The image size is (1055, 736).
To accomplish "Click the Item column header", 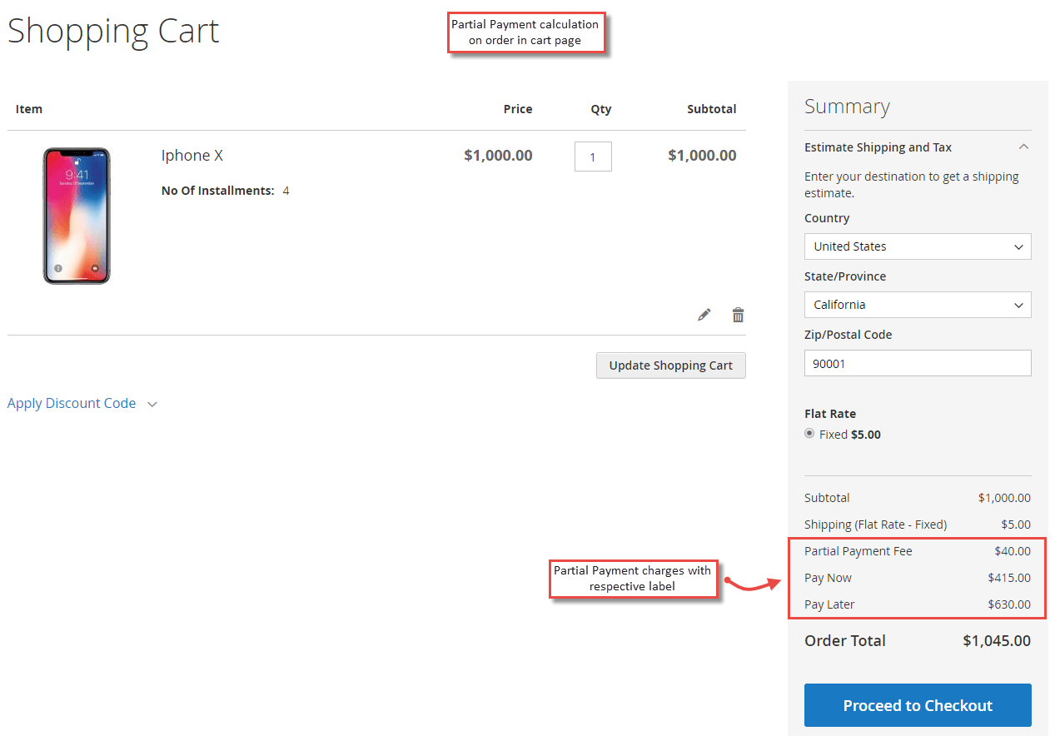I will click(29, 109).
